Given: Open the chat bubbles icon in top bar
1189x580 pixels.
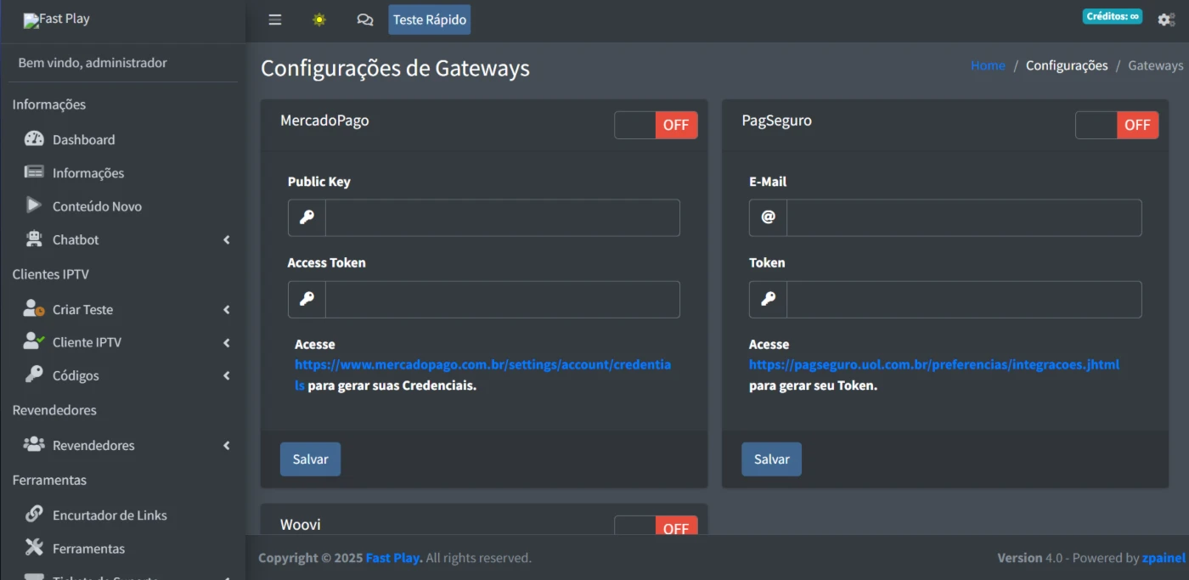Looking at the screenshot, I should coord(365,20).
